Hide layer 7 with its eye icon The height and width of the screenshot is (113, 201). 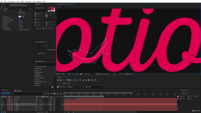tap(1, 99)
